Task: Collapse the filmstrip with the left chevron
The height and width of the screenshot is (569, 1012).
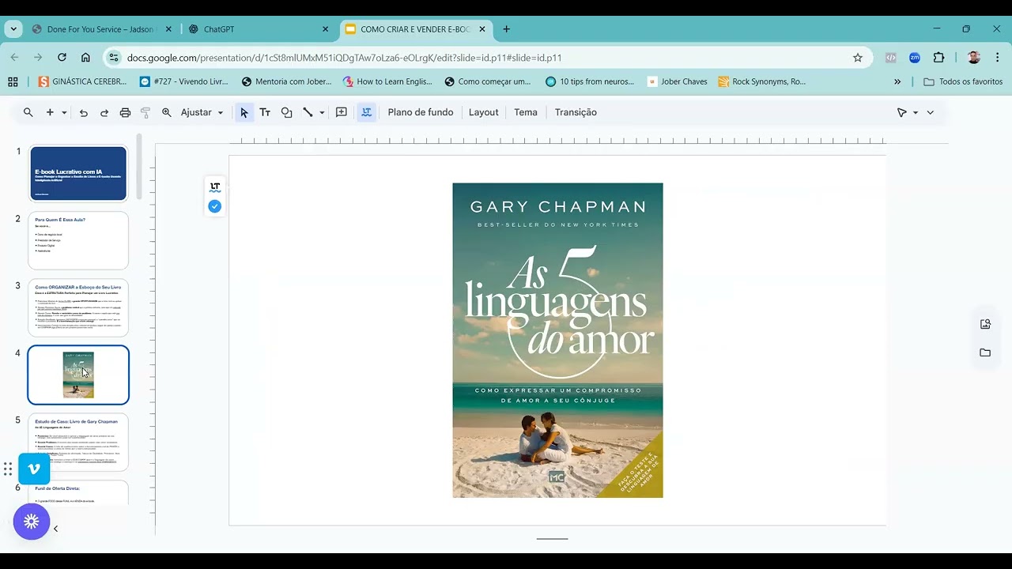Action: (x=55, y=529)
